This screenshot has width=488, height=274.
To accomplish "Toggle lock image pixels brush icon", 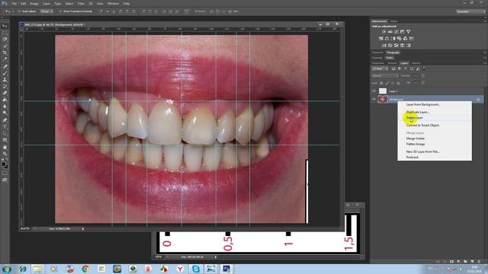I will point(387,83).
